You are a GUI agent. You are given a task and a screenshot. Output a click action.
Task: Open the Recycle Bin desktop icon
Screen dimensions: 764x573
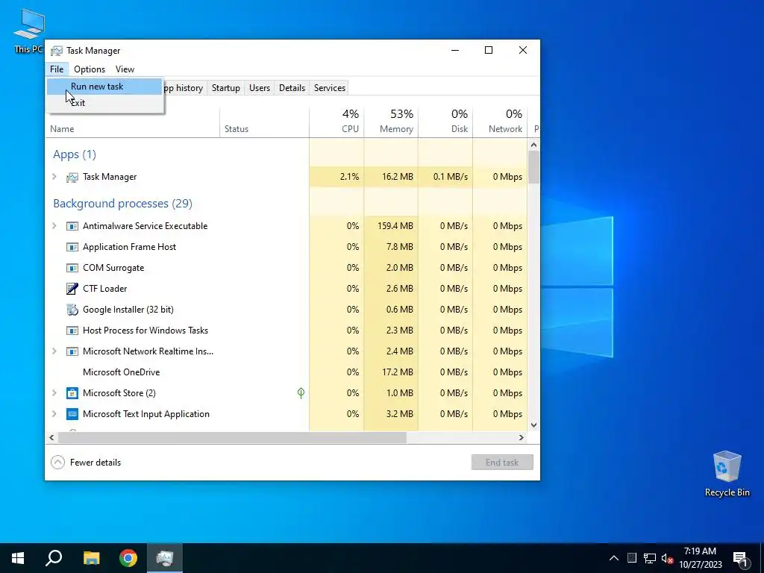tap(727, 474)
